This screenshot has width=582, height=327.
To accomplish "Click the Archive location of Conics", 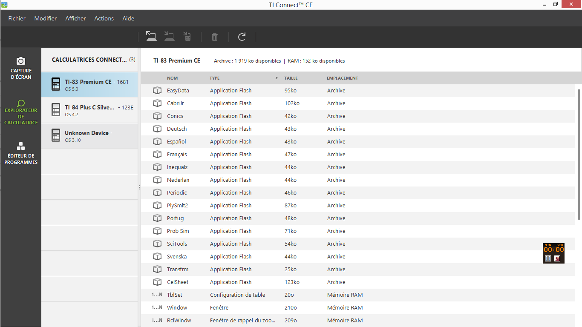I will tap(336, 116).
